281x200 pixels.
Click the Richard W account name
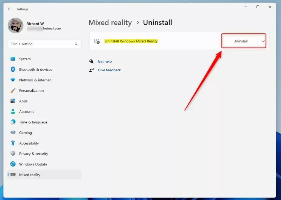point(35,24)
